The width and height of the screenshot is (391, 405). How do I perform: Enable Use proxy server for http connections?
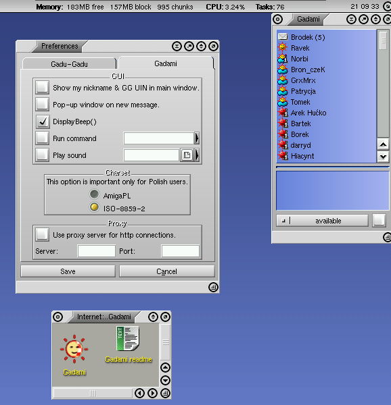(x=42, y=234)
